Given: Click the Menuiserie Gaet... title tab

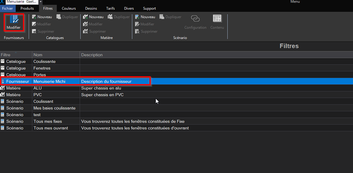Looking at the screenshot, I should (x=21, y=1).
